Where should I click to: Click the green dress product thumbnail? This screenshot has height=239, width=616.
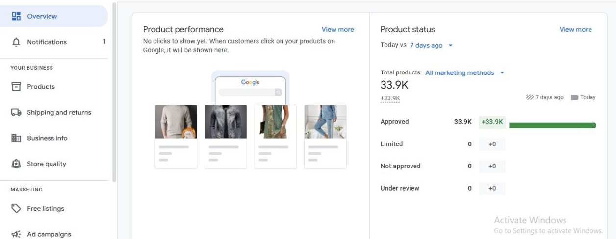276,122
